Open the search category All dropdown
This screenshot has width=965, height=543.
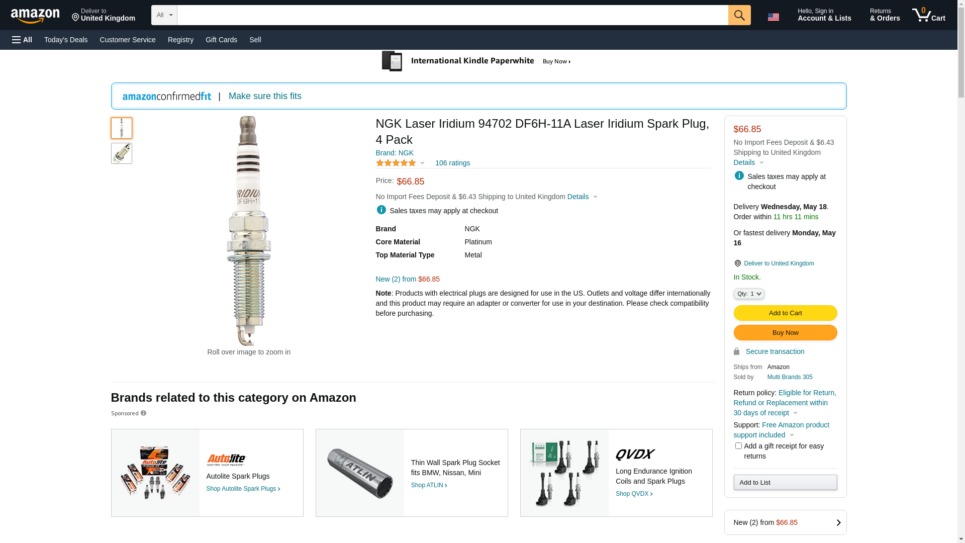pos(164,15)
